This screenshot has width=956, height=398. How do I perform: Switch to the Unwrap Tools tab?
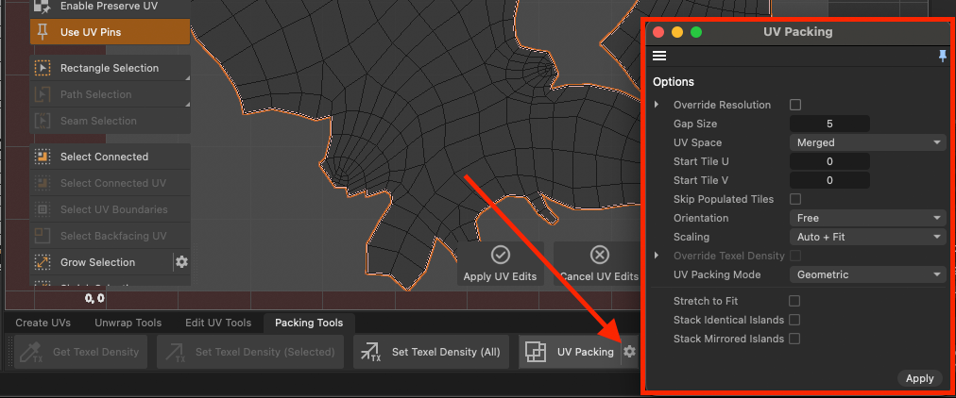pyautogui.click(x=128, y=323)
